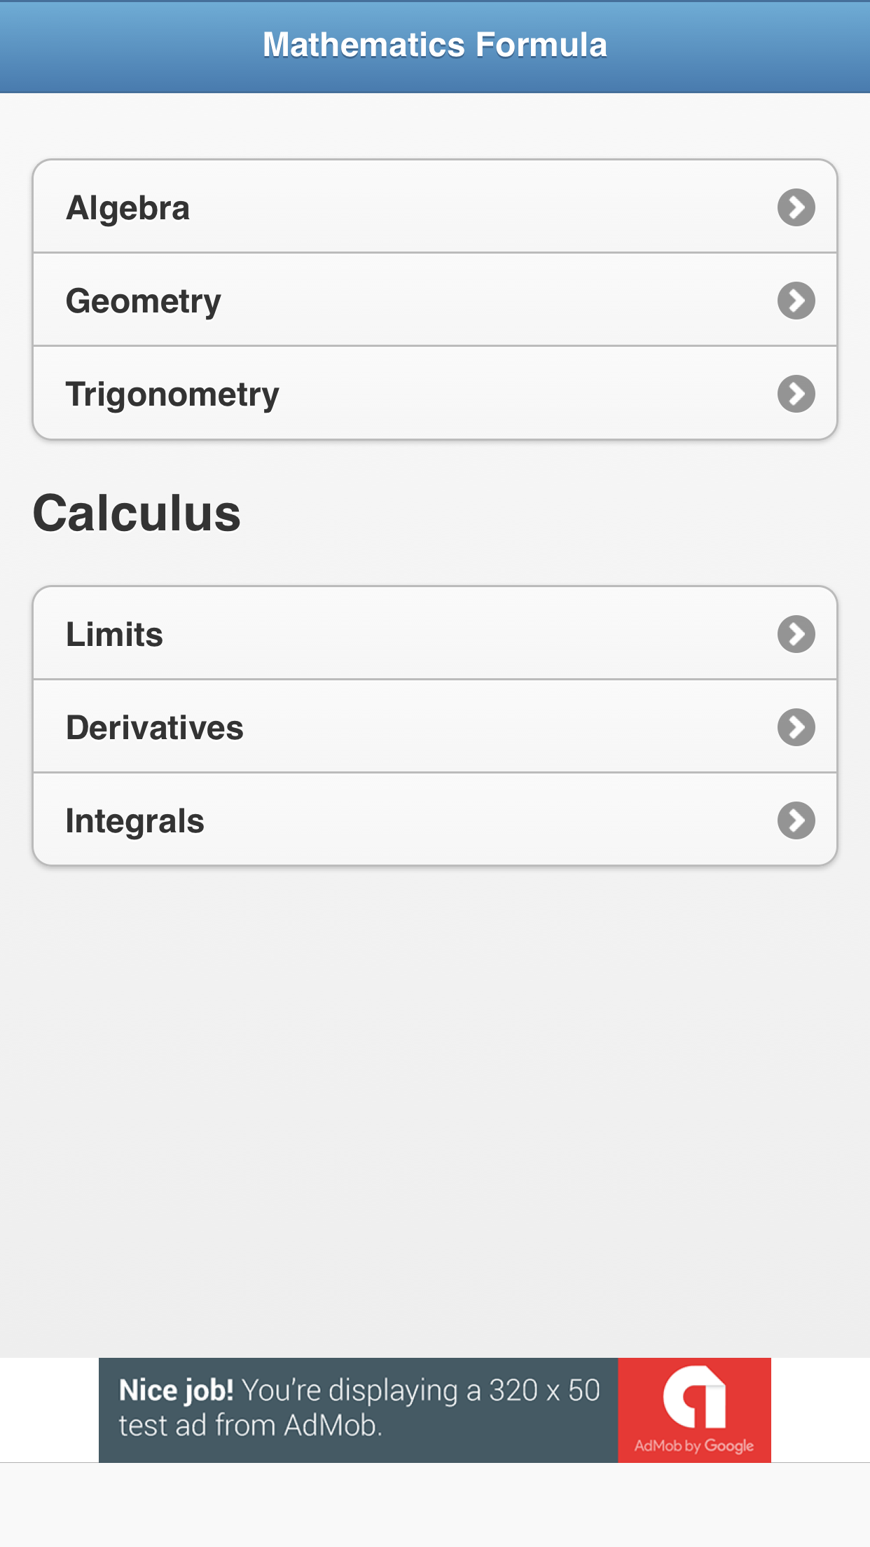The height and width of the screenshot is (1547, 870).
Task: Go to the Derivatives row
Action: [155, 728]
